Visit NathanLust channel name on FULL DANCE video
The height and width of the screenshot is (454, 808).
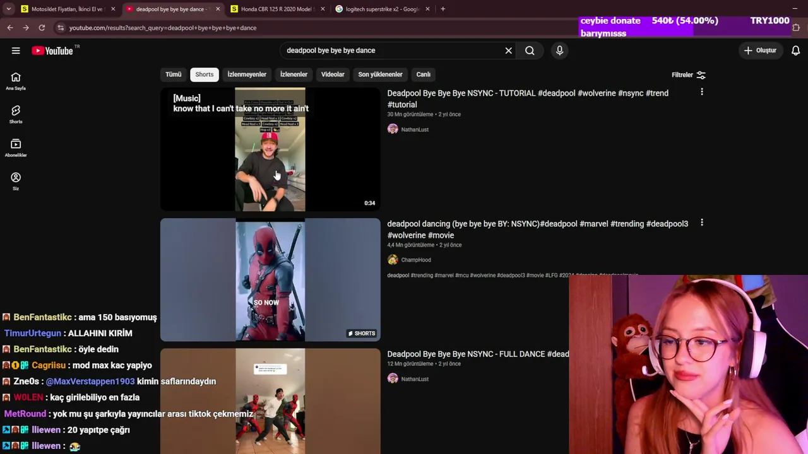pyautogui.click(x=415, y=379)
